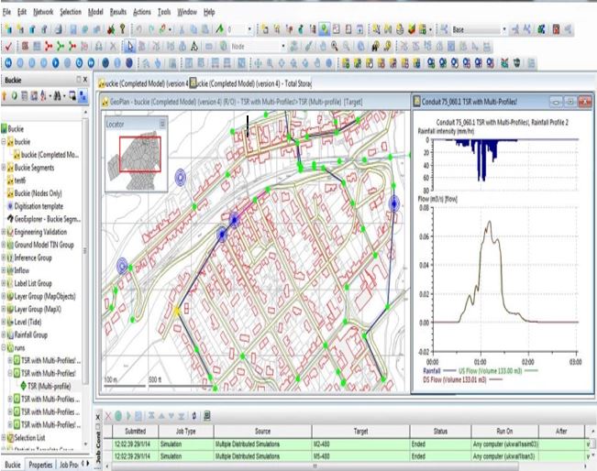This screenshot has height=471, width=597.
Task: Click the M5-480 target cell
Action: (360, 455)
